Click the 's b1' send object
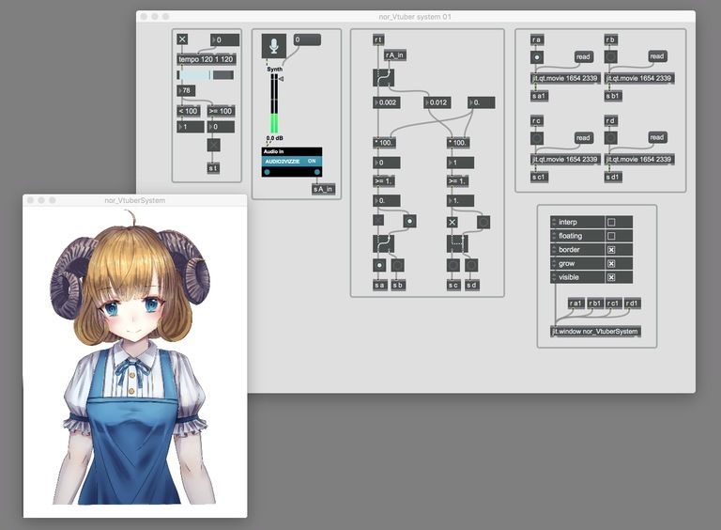The width and height of the screenshot is (721, 530). pos(613,96)
